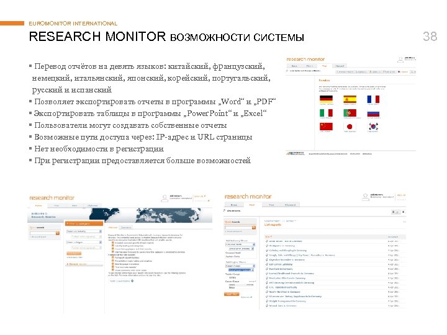Screen dimensions: 447x335
Task: Sort reports by the Title column header
Action: 269,237
